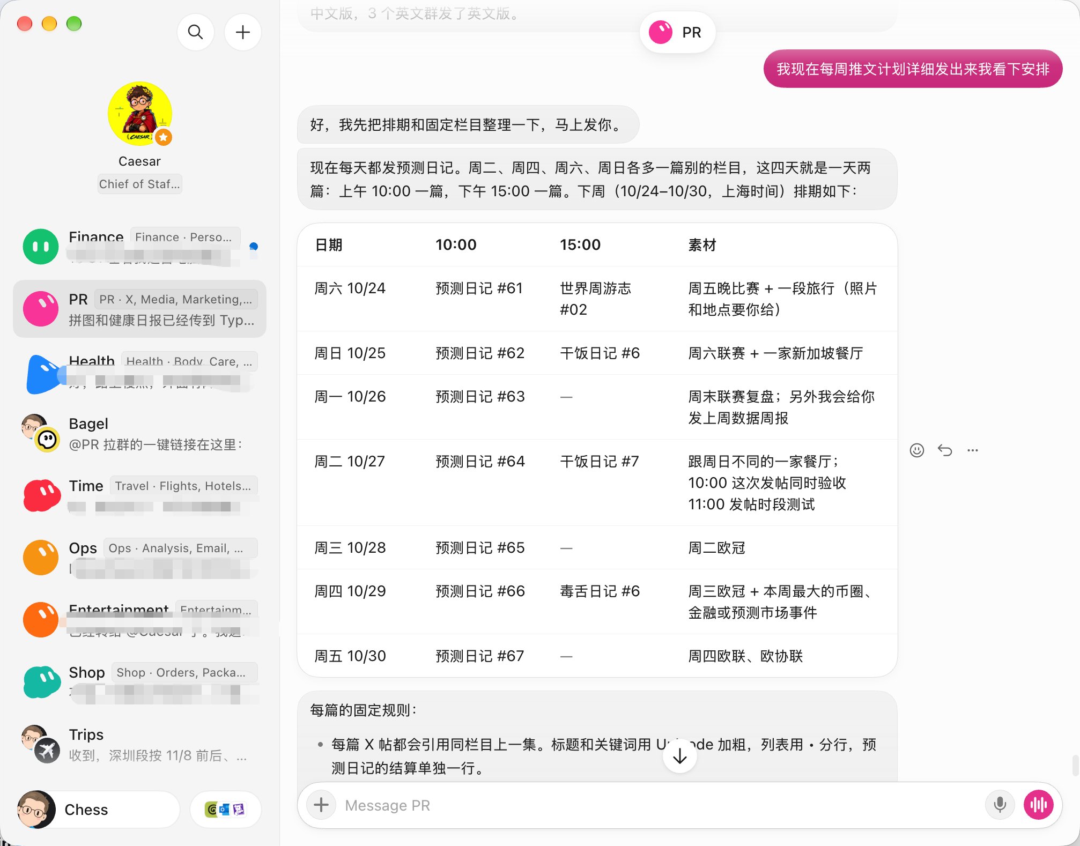The image size is (1080, 846).
Task: Click the Finance unread blue dot
Action: [254, 247]
